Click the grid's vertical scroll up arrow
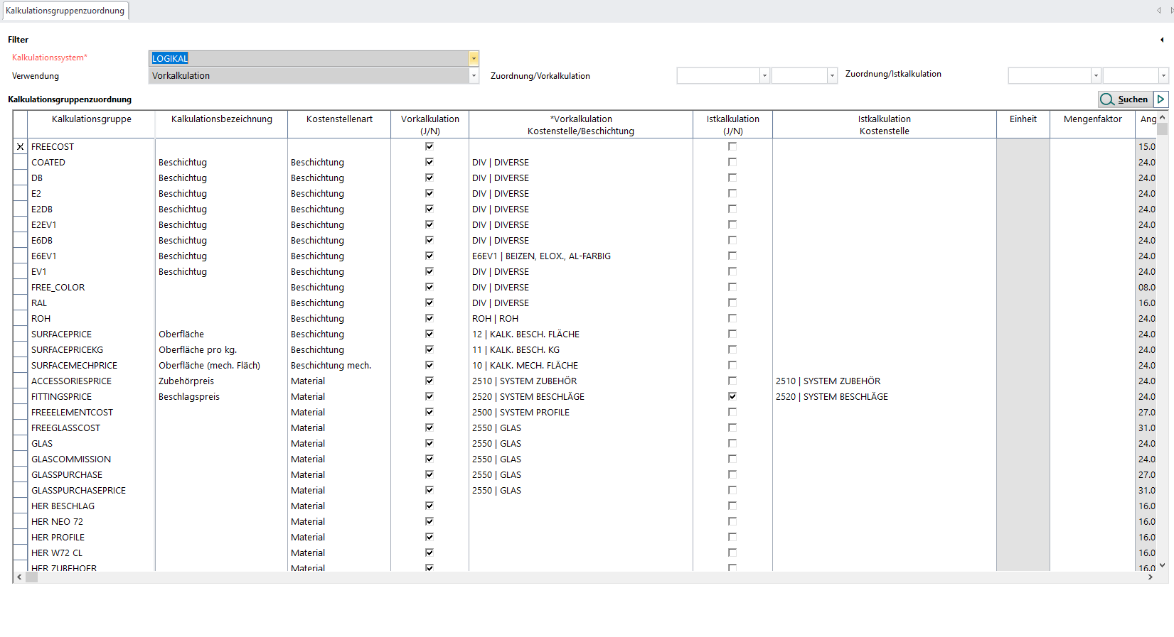Viewport: 1174px width, 637px height. click(1163, 117)
